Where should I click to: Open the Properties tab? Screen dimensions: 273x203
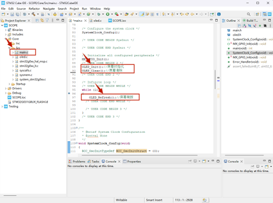(x=132, y=162)
